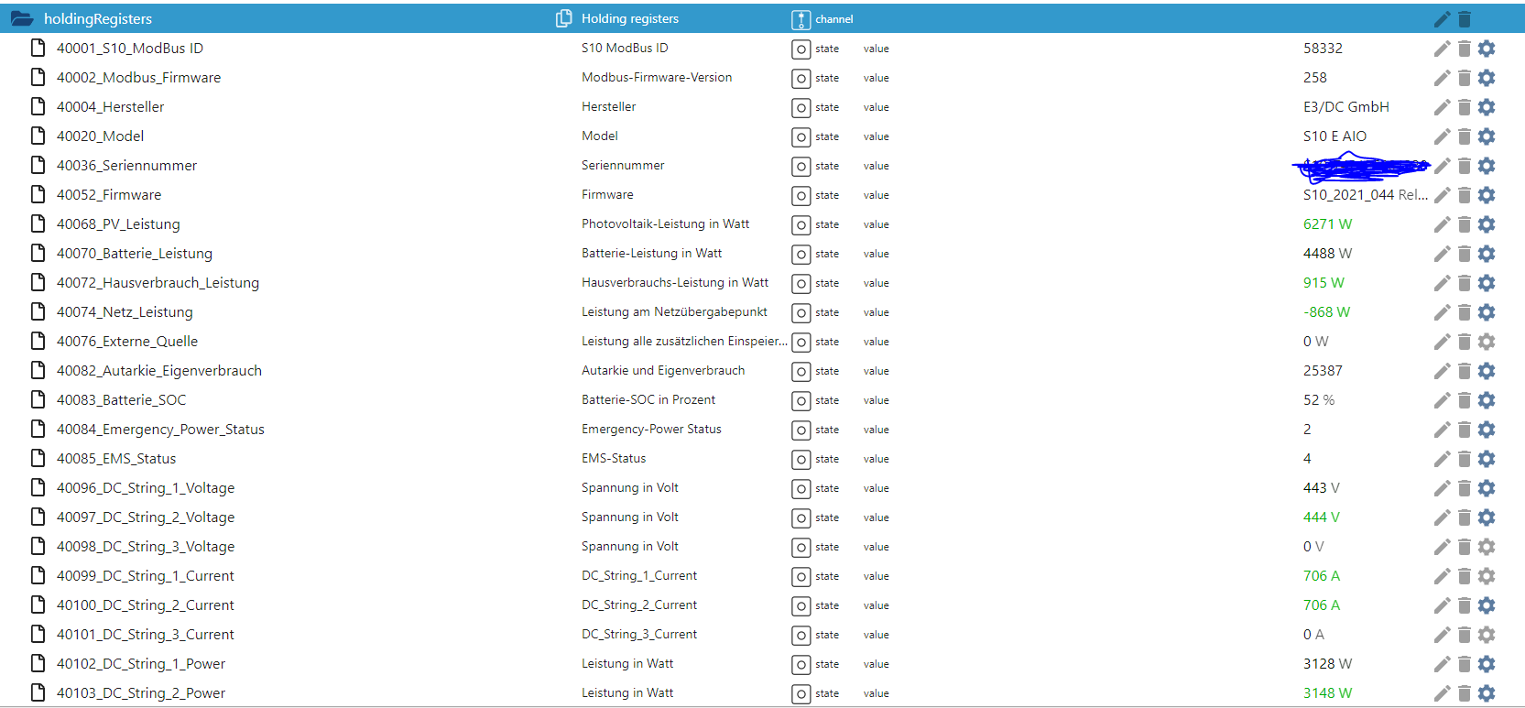Click the state icon for 40001_S10_ModBus ID
This screenshot has height=708, width=1525.
[x=801, y=49]
